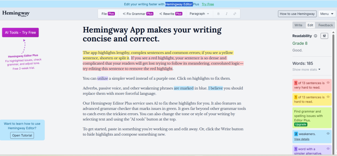Expand Show more stats
The width and height of the screenshot is (337, 156).
pyautogui.click(x=306, y=69)
